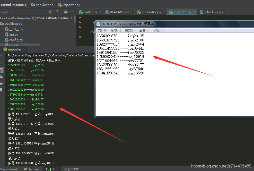Click cookiespool breadcrumb in navigation bar
The image size is (254, 171).
pyautogui.click(x=43, y=5)
